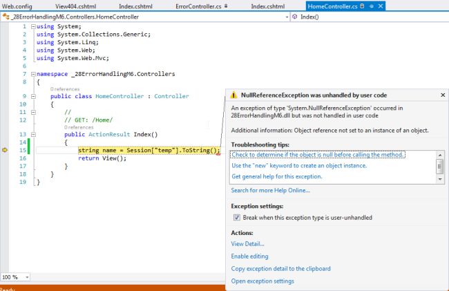Open the class navigation dropdown
Screen dimensions: 449x291
(287, 17)
